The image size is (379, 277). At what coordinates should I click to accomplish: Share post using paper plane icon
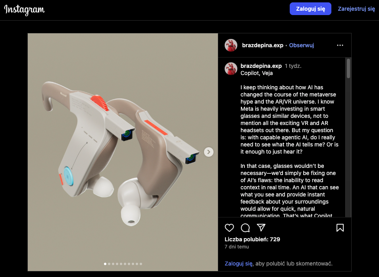261,227
